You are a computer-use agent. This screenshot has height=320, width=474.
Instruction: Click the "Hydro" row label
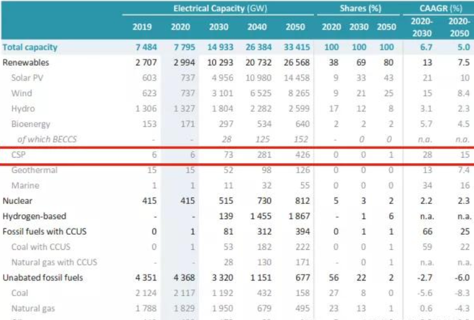pos(23,109)
